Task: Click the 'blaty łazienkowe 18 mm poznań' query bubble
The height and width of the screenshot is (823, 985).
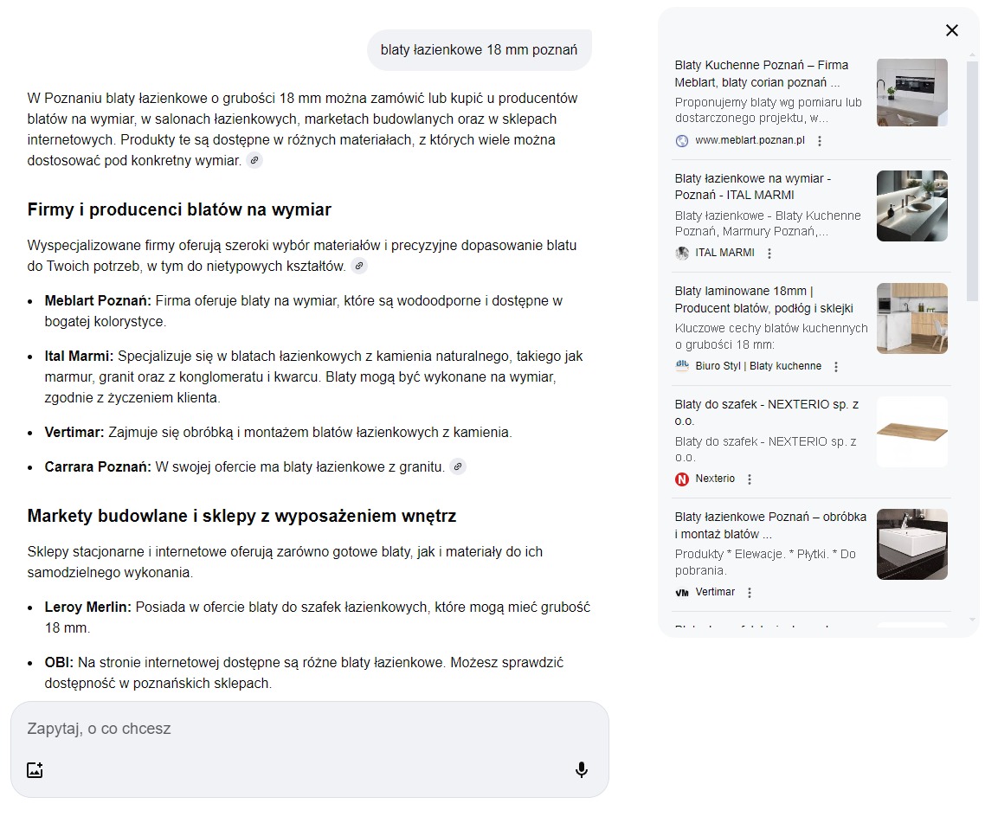Action: click(479, 49)
